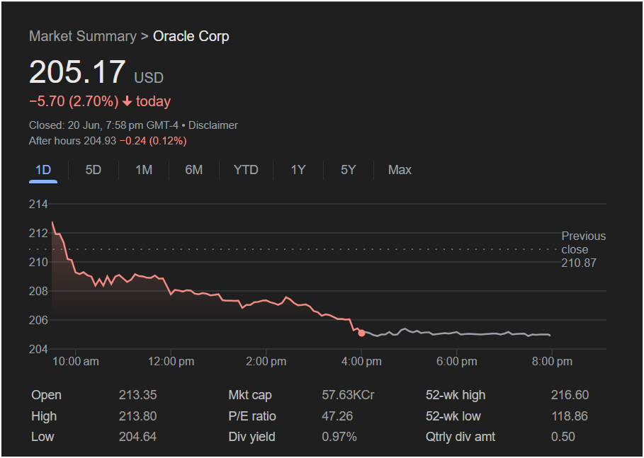Viewport: 644px width, 458px height.
Task: Click the Oracle Corp title
Action: tap(191, 36)
